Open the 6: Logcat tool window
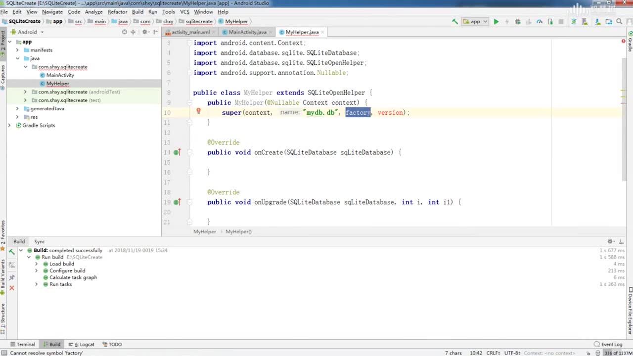Image resolution: width=633 pixels, height=356 pixels. (82, 344)
